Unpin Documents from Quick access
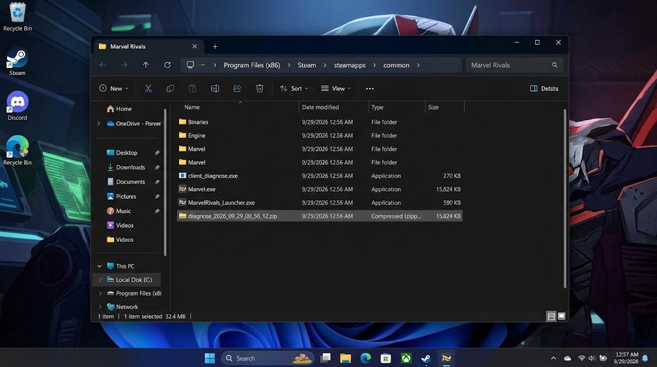 pyautogui.click(x=157, y=182)
